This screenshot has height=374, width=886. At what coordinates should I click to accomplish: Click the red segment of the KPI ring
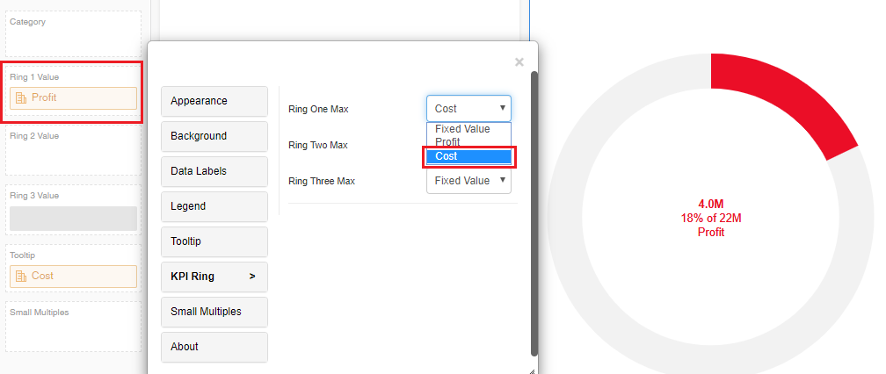(782, 101)
